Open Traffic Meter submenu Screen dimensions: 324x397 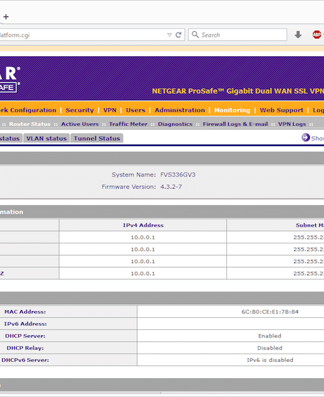tap(128, 124)
